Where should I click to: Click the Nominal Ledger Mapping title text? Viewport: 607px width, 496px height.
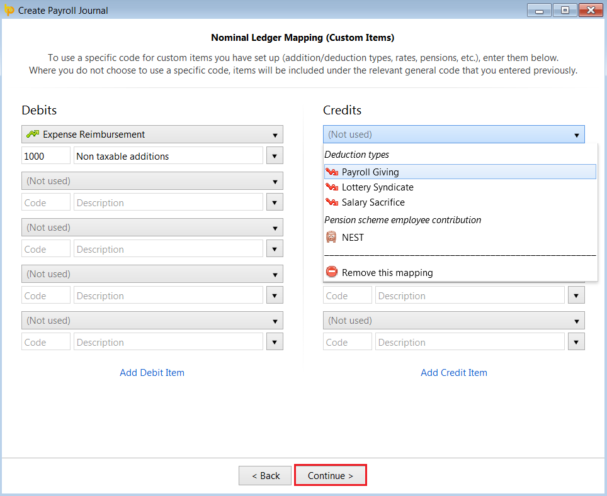[x=303, y=38]
